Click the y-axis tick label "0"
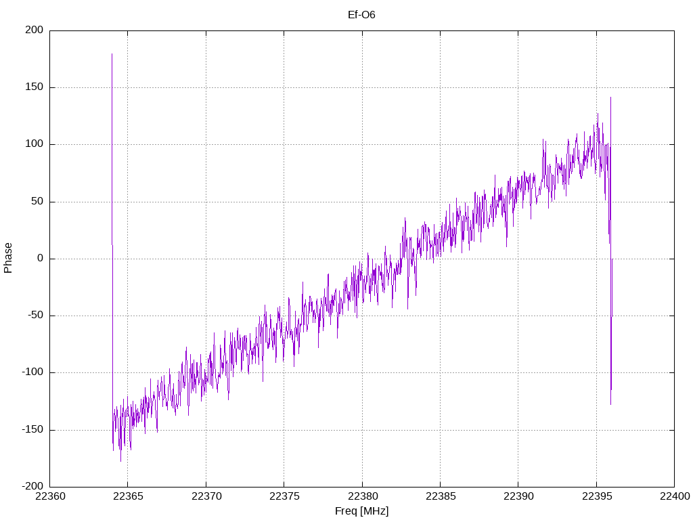Image resolution: width=693 pixels, height=520 pixels. coord(41,258)
